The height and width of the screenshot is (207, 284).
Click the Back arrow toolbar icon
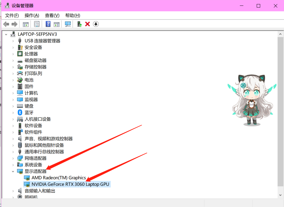[x=6, y=24]
